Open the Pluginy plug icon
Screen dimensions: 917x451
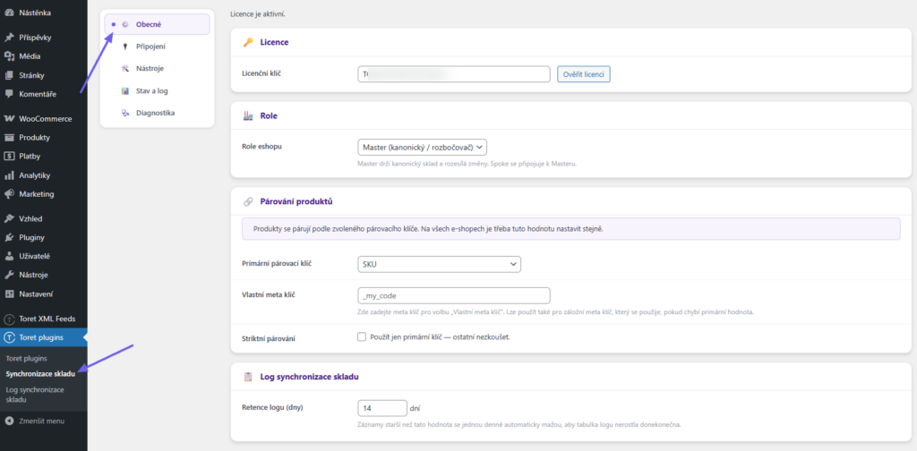pos(9,237)
